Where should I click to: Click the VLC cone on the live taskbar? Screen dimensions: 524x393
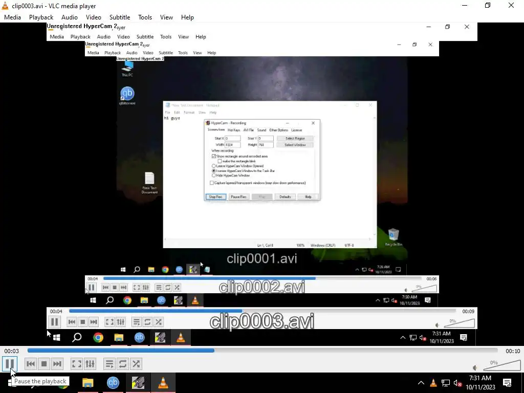click(x=163, y=383)
